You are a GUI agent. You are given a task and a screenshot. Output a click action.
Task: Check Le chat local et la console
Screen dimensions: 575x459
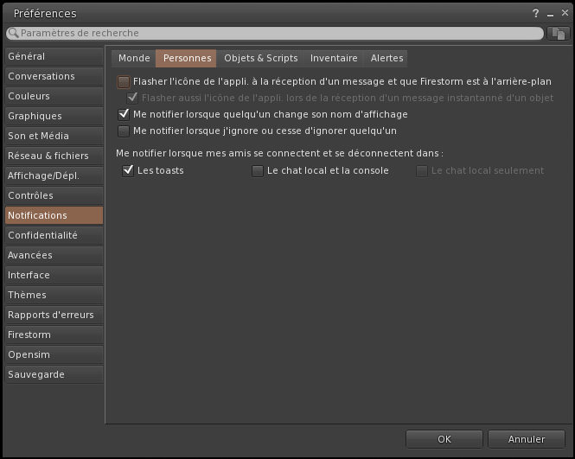[x=258, y=171]
